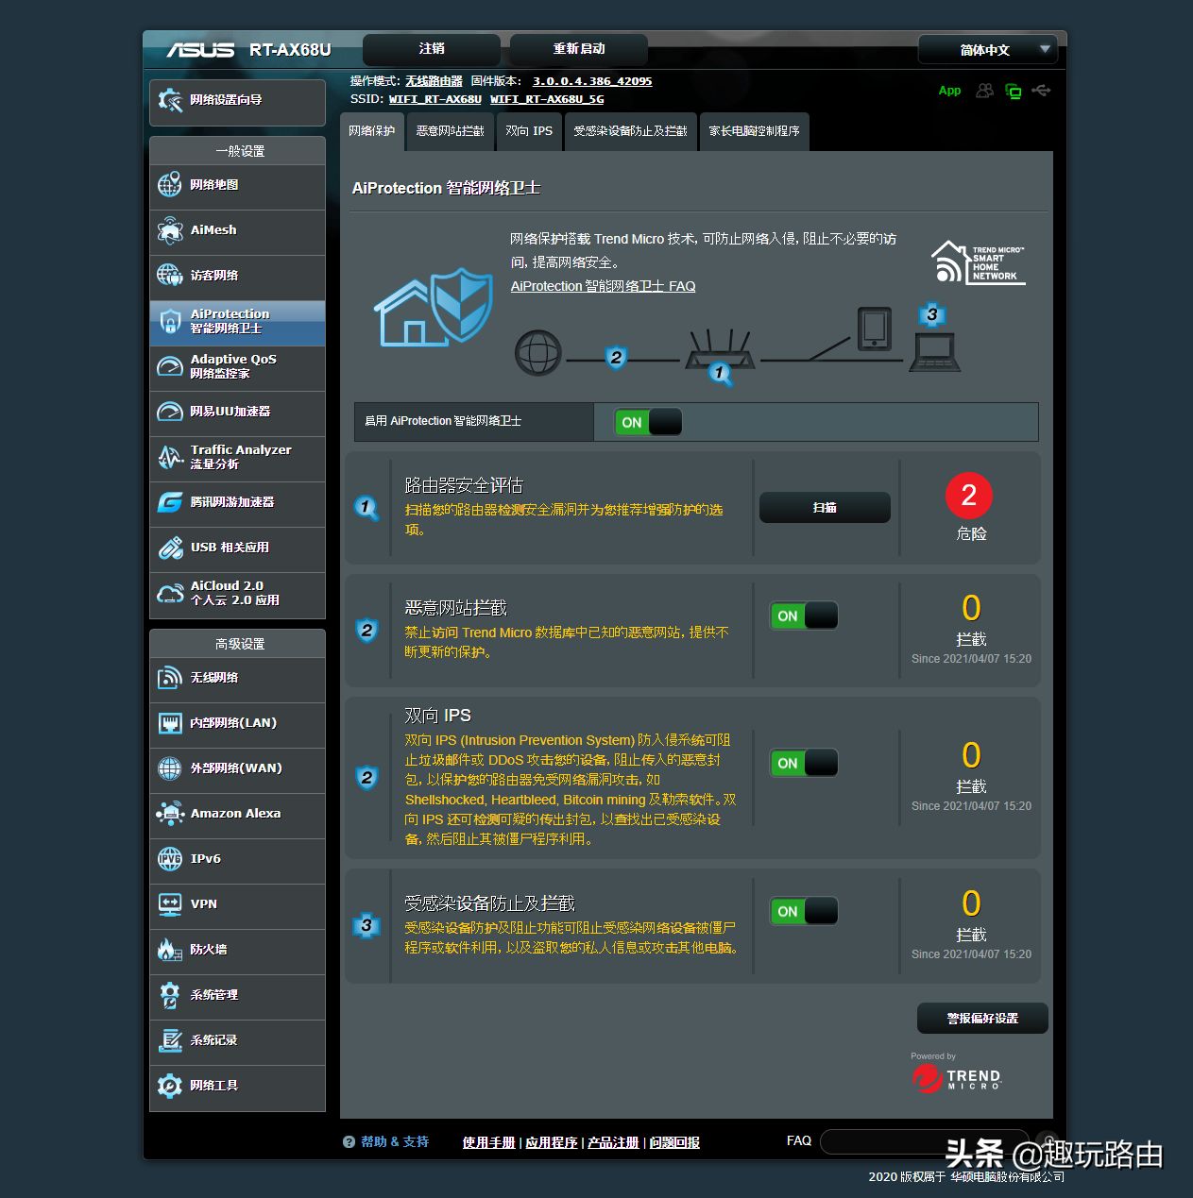Open the 问题回报 feedback link

coord(674,1142)
